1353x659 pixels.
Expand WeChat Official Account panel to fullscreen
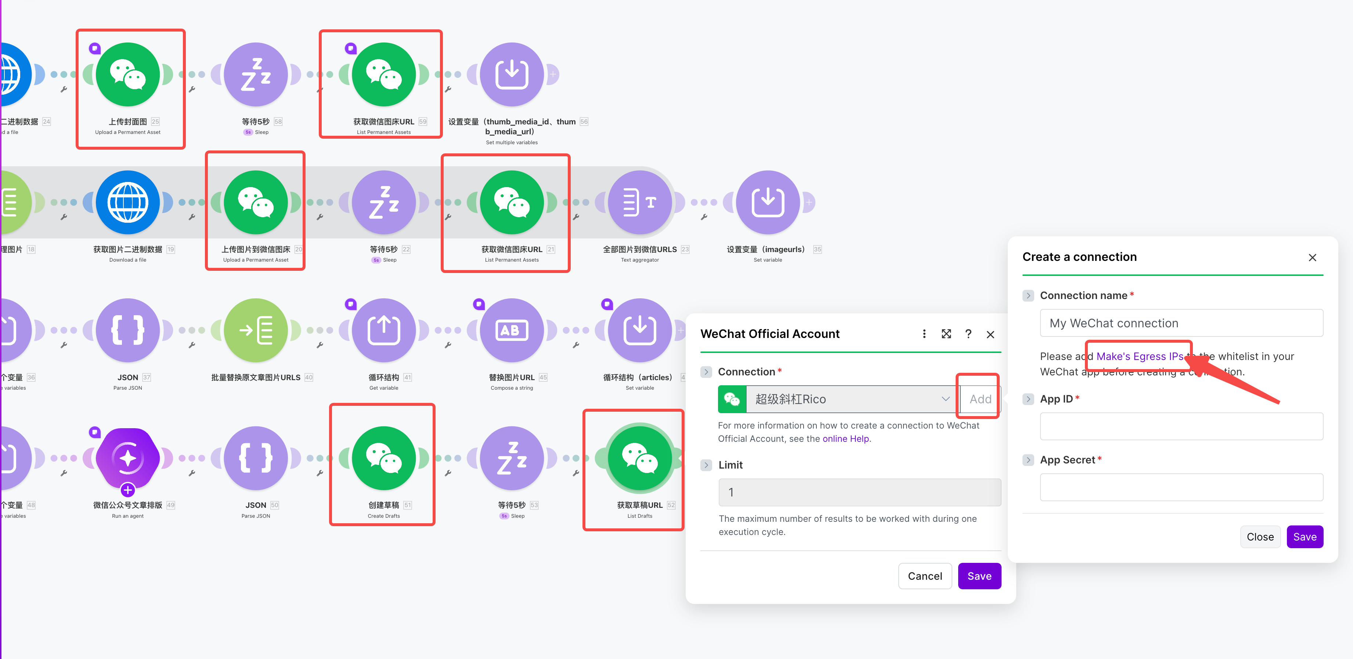[946, 334]
